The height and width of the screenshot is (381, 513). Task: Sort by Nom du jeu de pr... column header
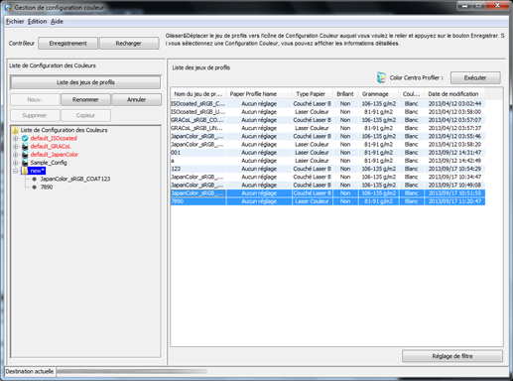pyautogui.click(x=198, y=94)
